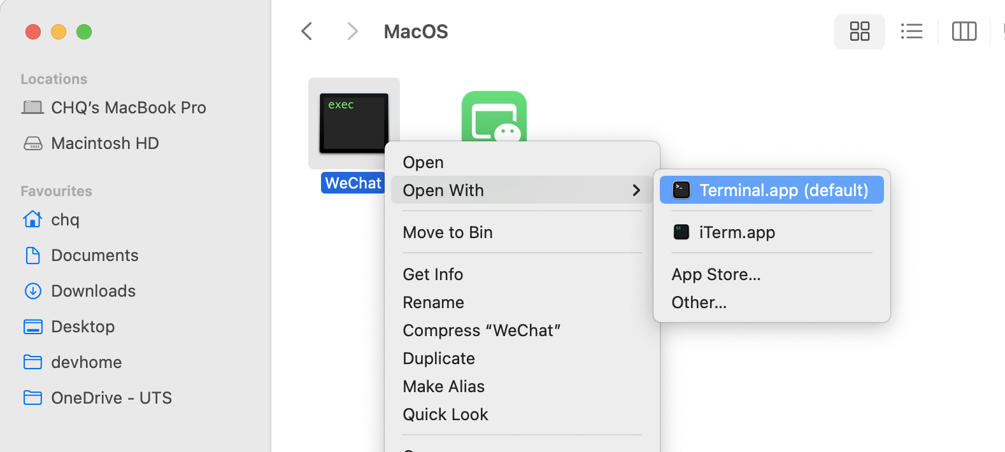Go forward to next folder
The image size is (1005, 452).
[x=352, y=31]
